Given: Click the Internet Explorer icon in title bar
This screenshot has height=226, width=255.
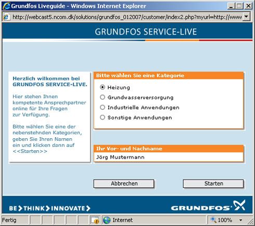Looking at the screenshot, I should (x=6, y=6).
